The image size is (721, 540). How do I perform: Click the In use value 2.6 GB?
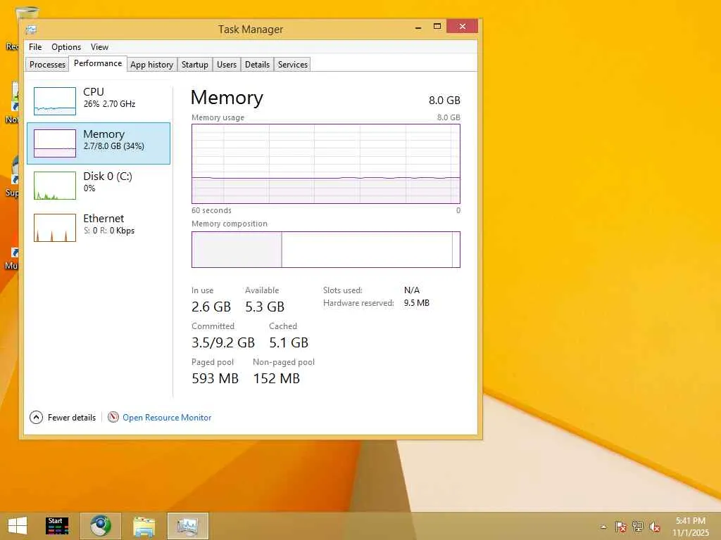pos(211,307)
